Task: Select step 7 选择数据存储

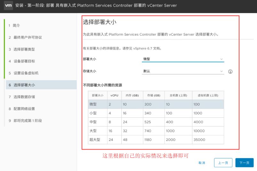Action: 22,97
